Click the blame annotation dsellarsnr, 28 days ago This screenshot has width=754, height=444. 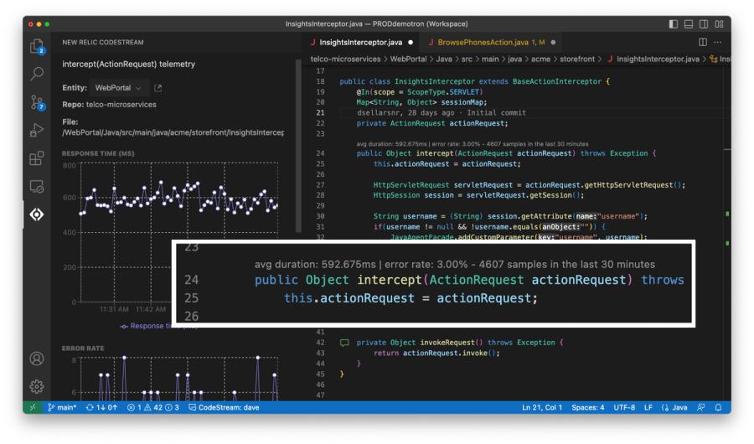point(441,112)
